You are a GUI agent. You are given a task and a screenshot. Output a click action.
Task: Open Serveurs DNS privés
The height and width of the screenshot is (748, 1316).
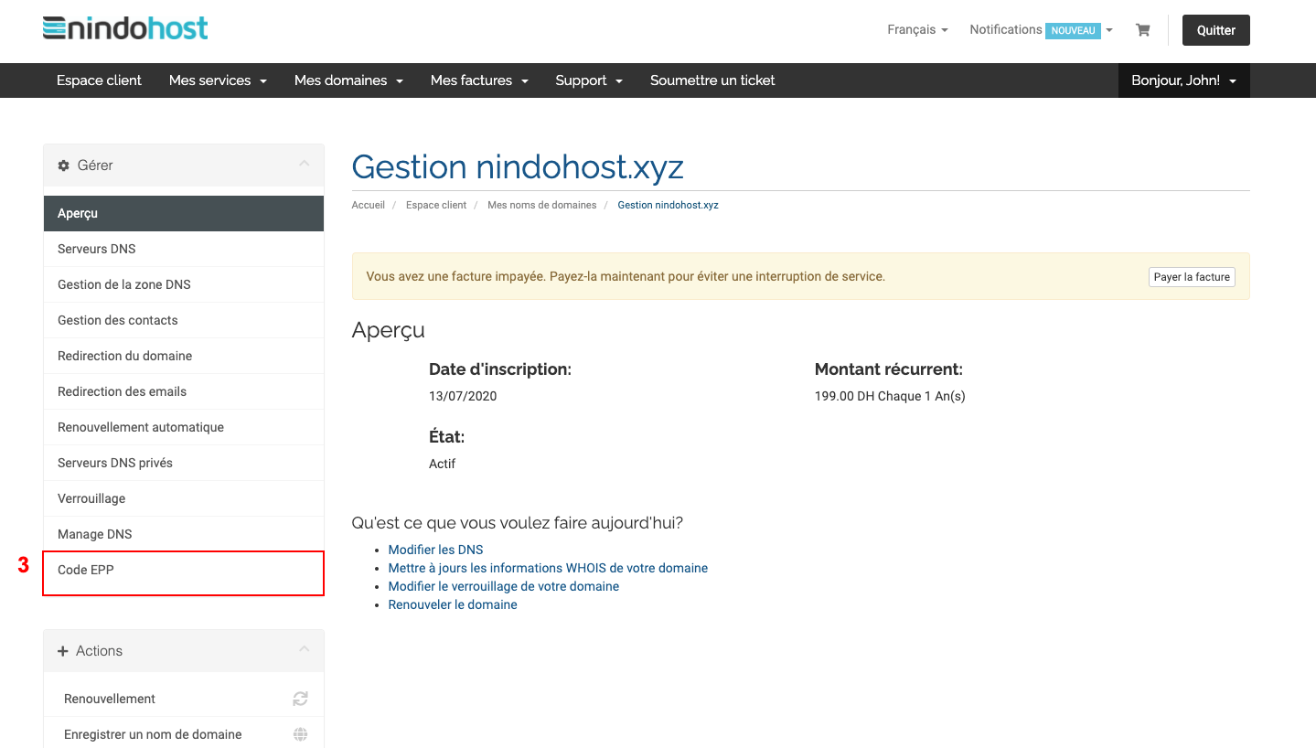[184, 463]
